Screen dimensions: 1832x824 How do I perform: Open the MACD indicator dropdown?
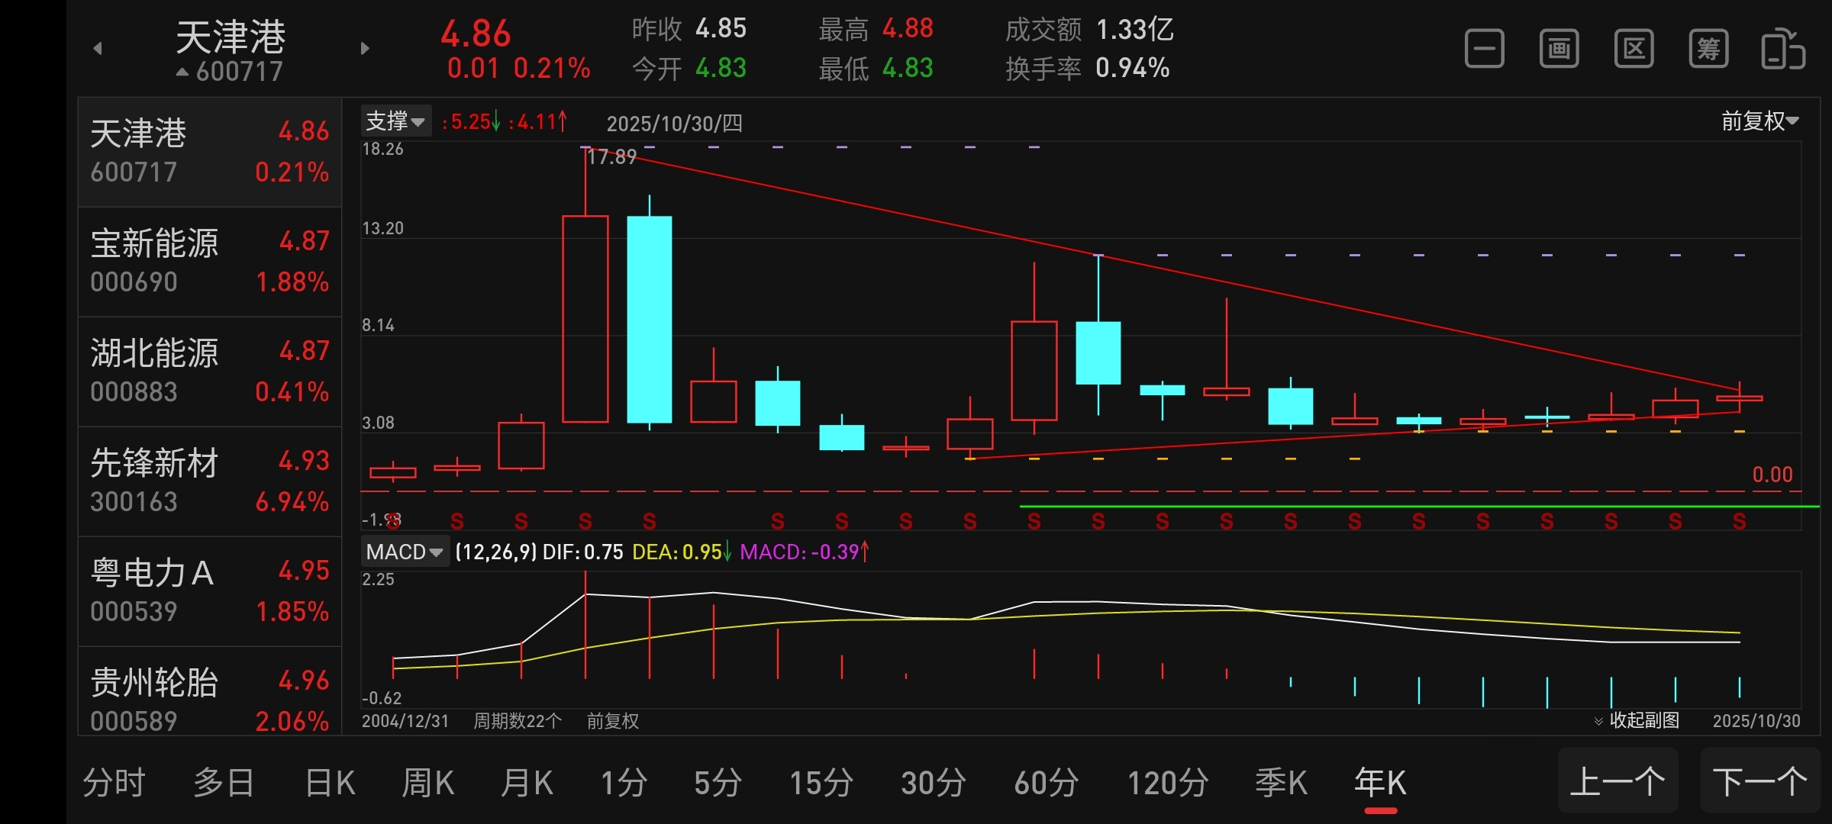[x=404, y=552]
